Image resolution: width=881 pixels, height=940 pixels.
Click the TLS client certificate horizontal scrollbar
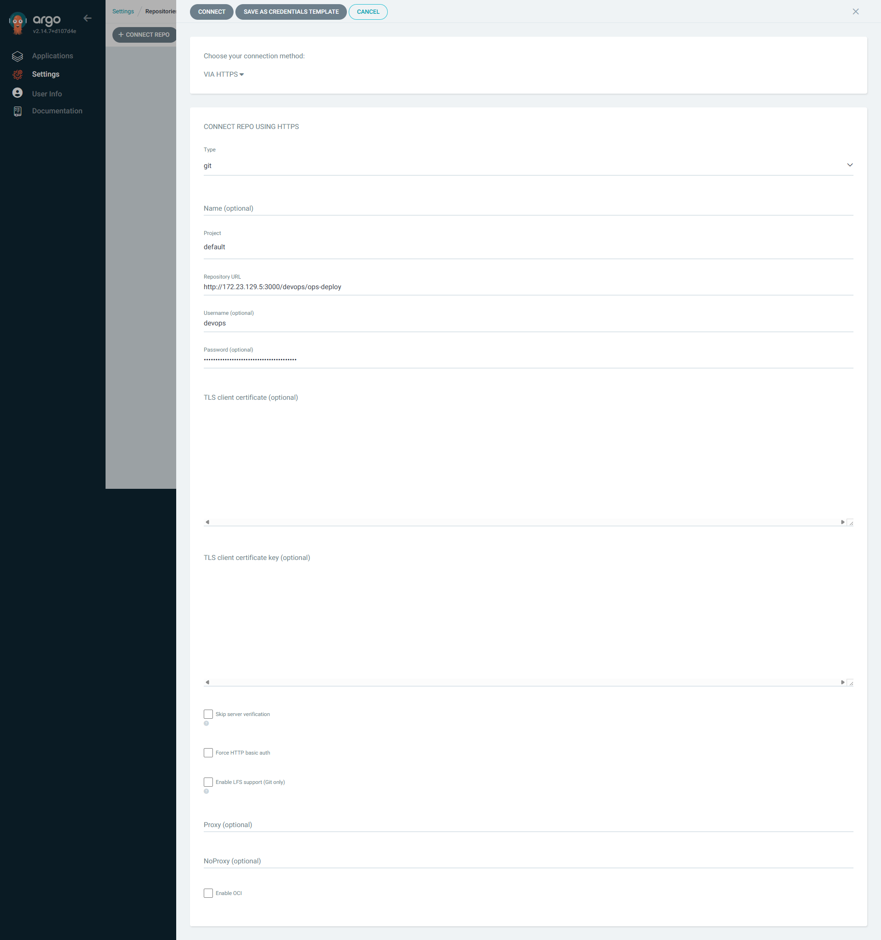point(524,522)
